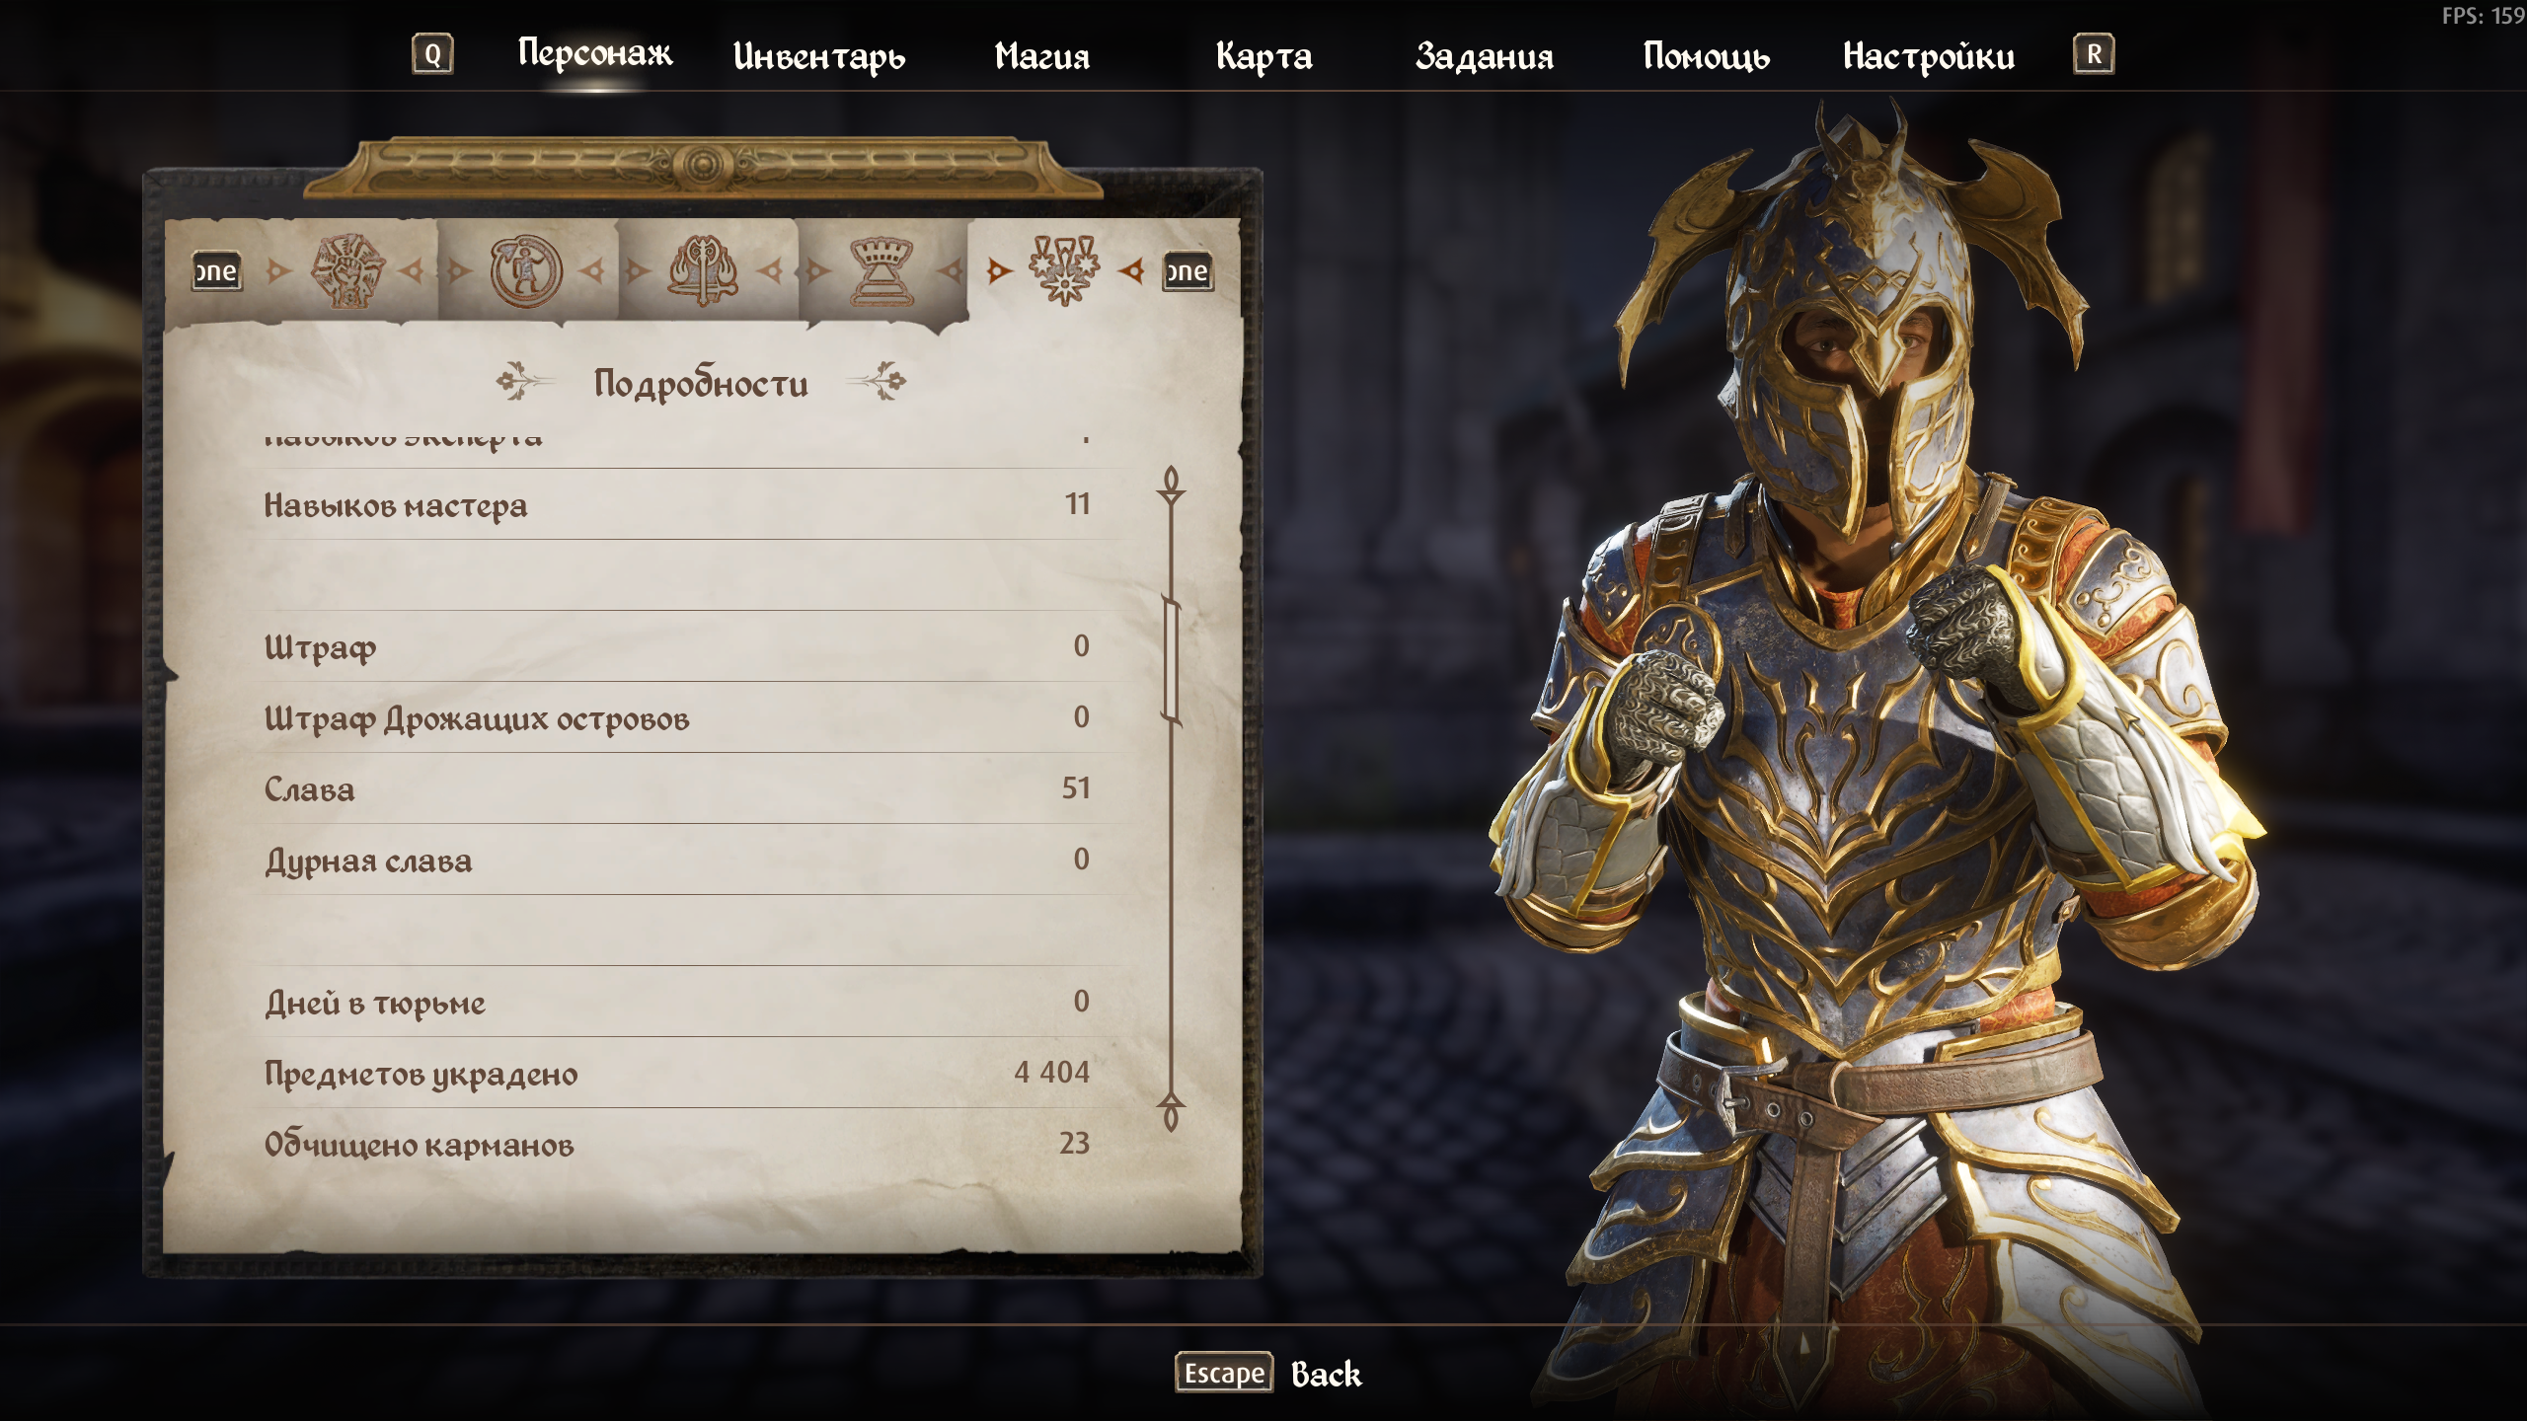The image size is (2527, 1421).
Task: Click the R next-menu key icon
Action: click(x=2094, y=54)
